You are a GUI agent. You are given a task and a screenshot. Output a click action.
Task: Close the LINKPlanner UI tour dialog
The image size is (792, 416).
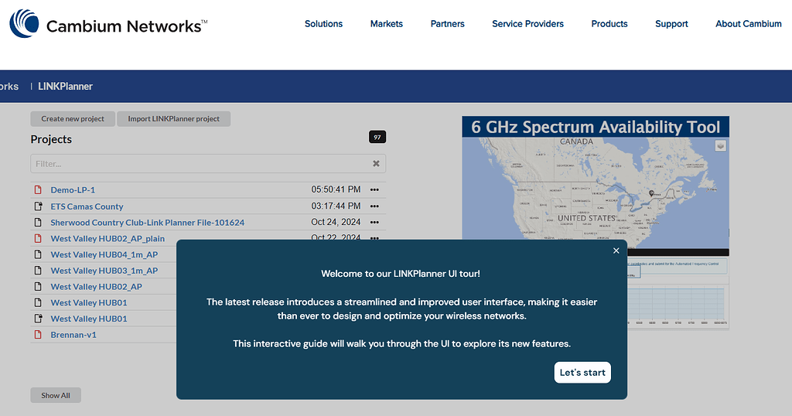tap(616, 251)
